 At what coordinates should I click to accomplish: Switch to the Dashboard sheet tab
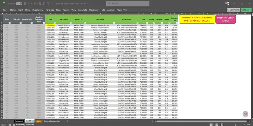[x=19, y=121]
